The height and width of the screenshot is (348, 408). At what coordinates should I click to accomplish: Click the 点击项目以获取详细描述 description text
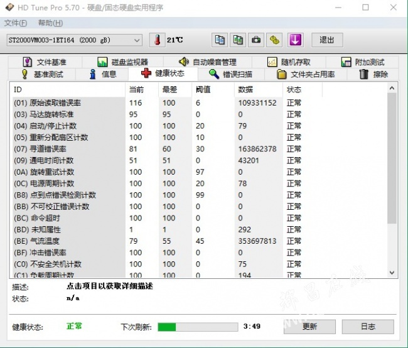pos(110,286)
